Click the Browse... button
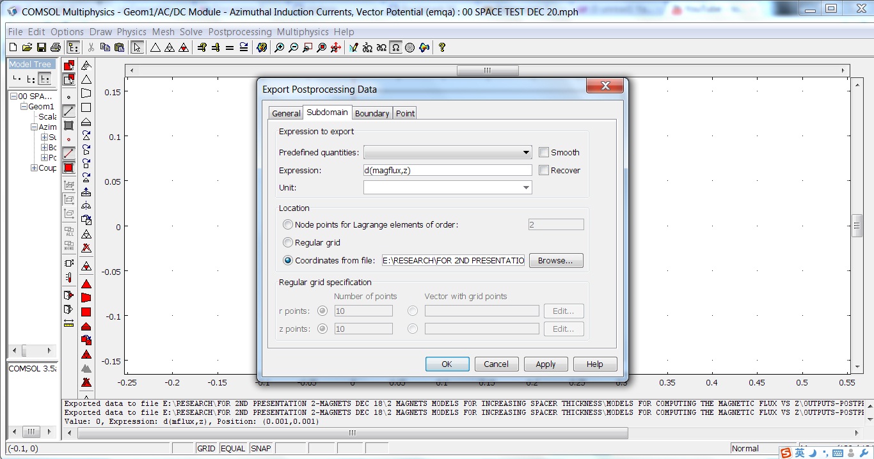 [555, 261]
